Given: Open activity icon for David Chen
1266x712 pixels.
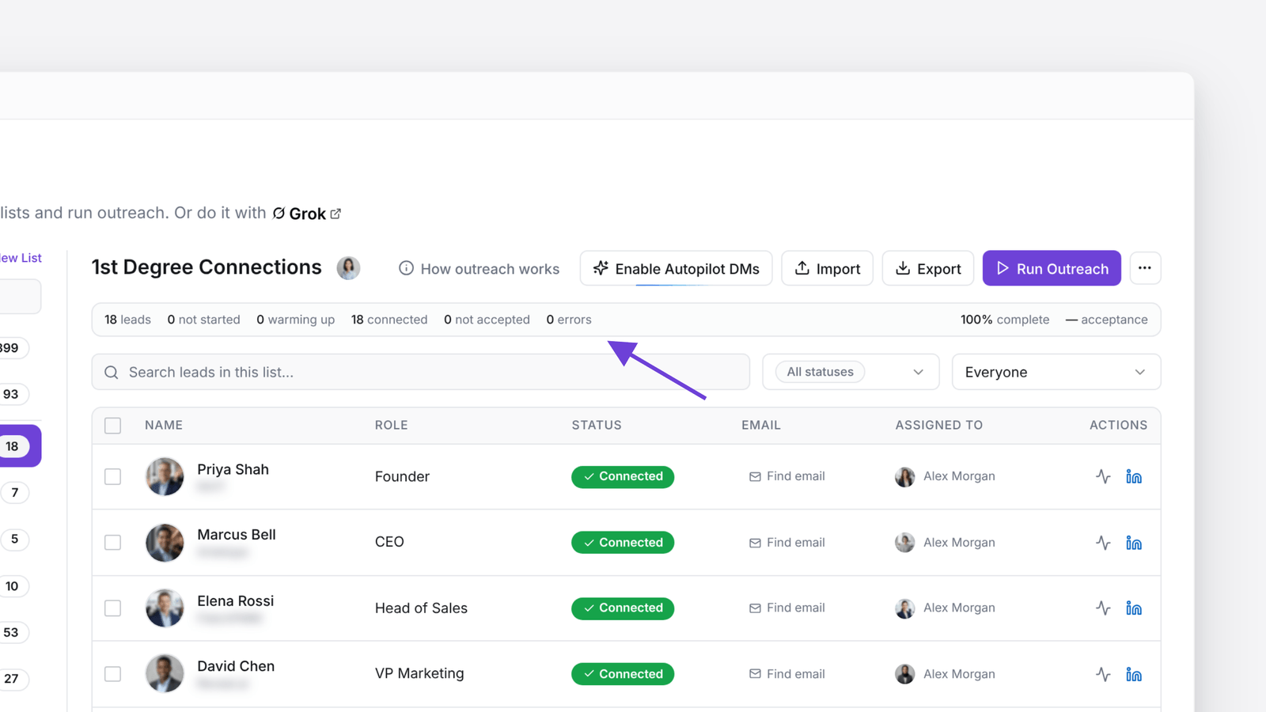Looking at the screenshot, I should click(1103, 674).
